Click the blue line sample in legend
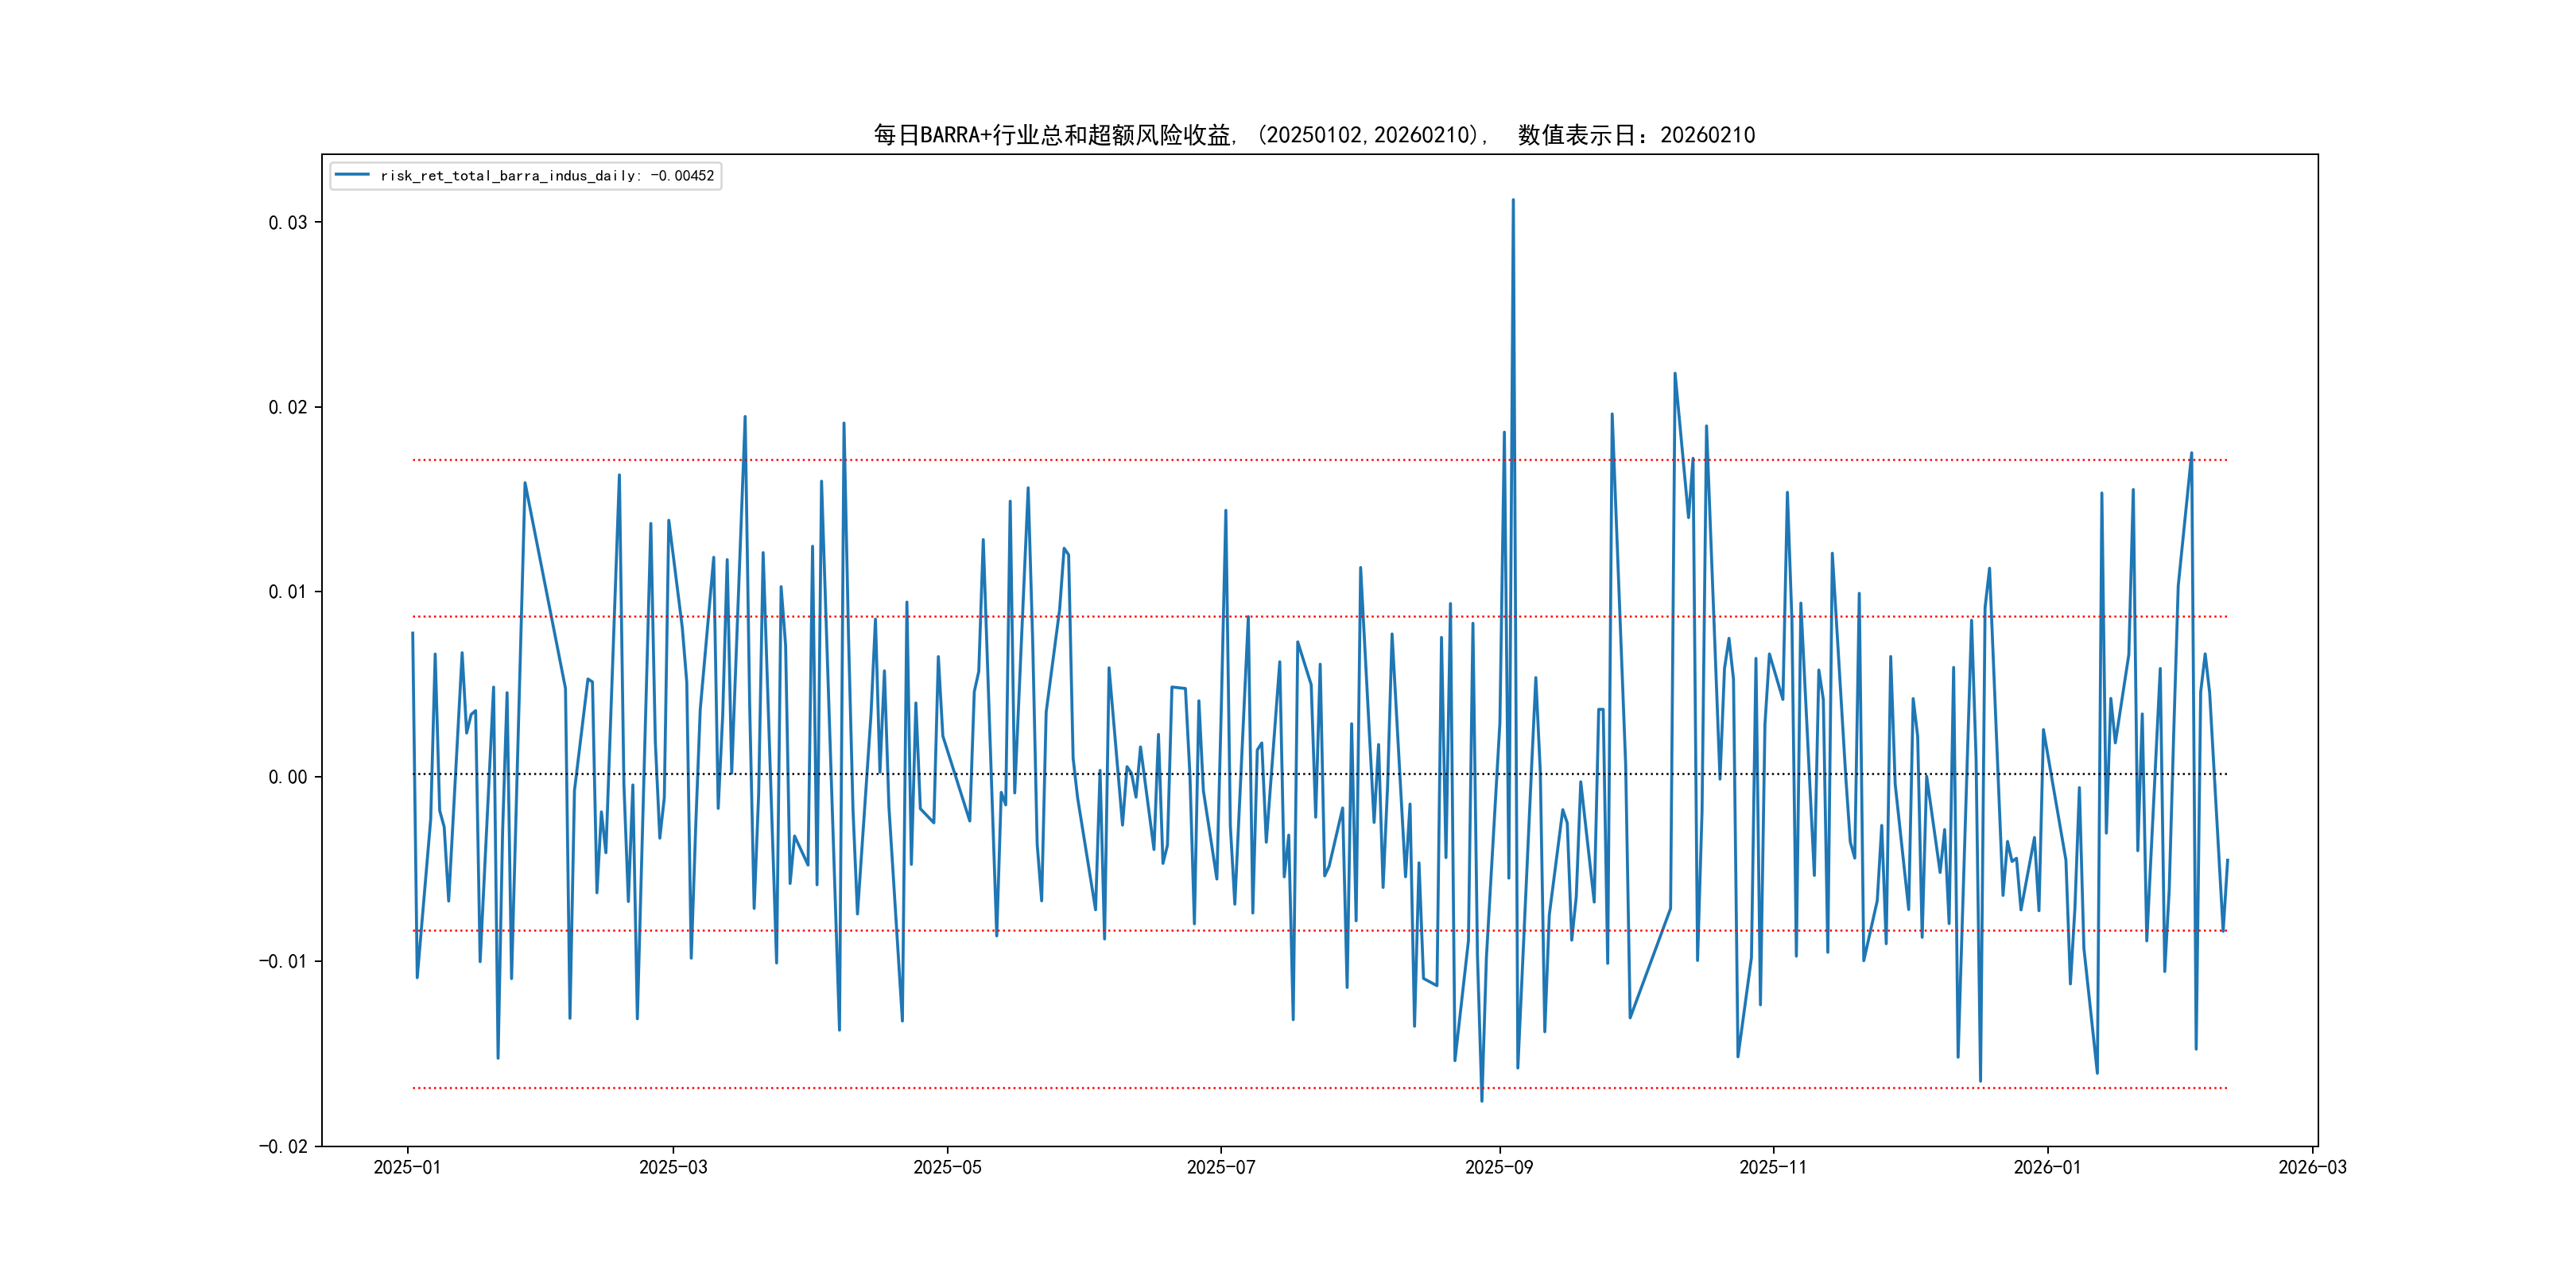This screenshot has width=2576, height=1288. click(x=352, y=175)
